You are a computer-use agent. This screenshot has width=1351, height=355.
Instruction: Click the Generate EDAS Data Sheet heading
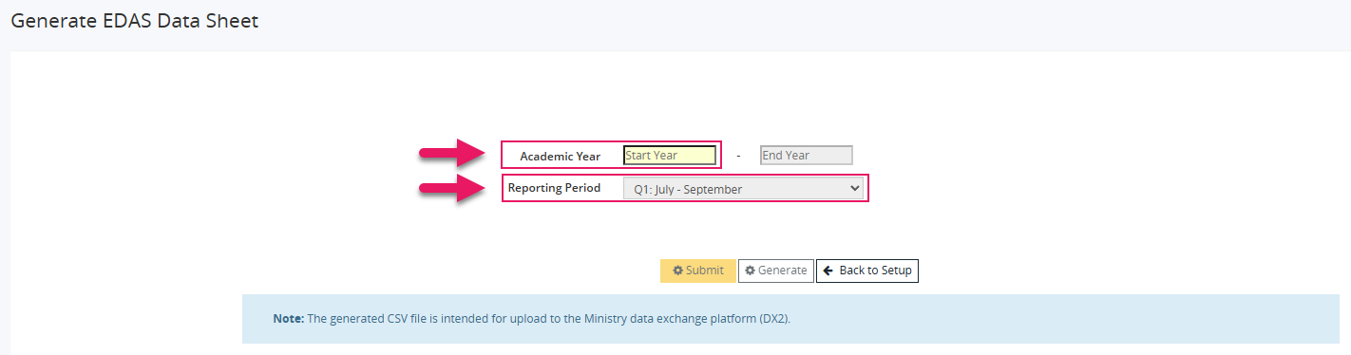coord(134,20)
